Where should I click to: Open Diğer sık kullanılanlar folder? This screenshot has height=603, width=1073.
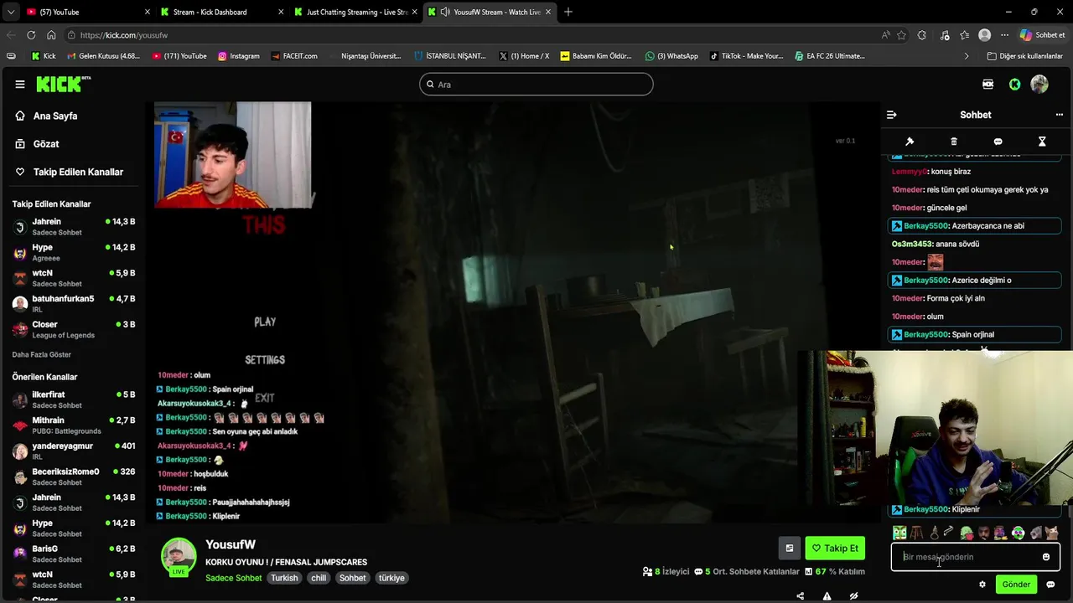click(1024, 56)
